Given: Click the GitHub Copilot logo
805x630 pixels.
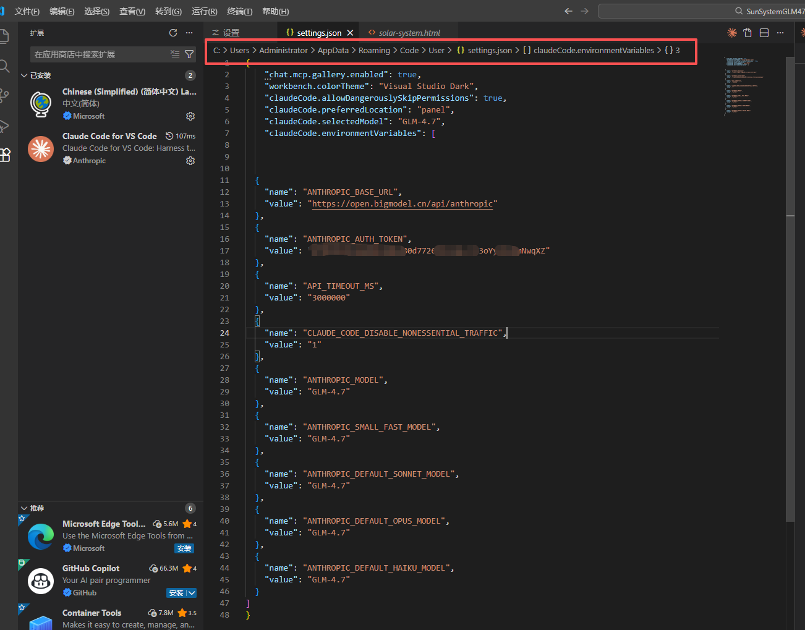Looking at the screenshot, I should [41, 581].
